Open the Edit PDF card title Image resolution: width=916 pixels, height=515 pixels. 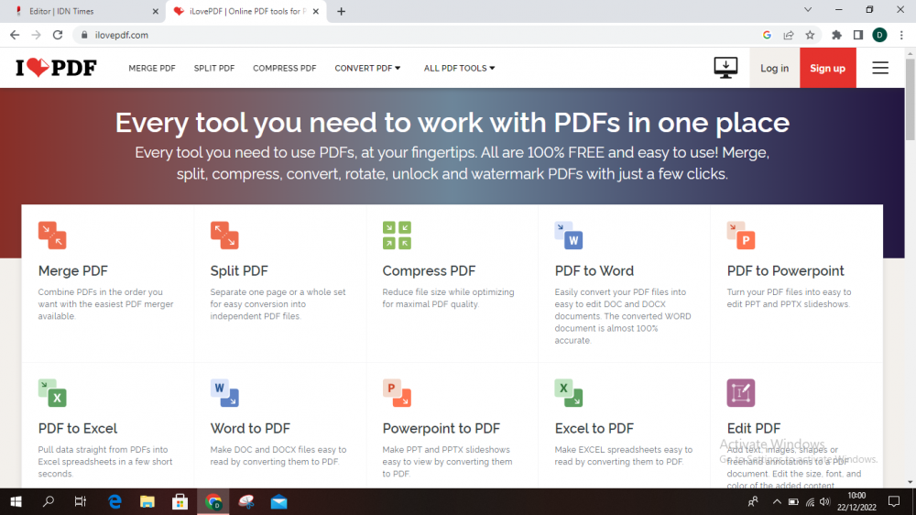754,429
